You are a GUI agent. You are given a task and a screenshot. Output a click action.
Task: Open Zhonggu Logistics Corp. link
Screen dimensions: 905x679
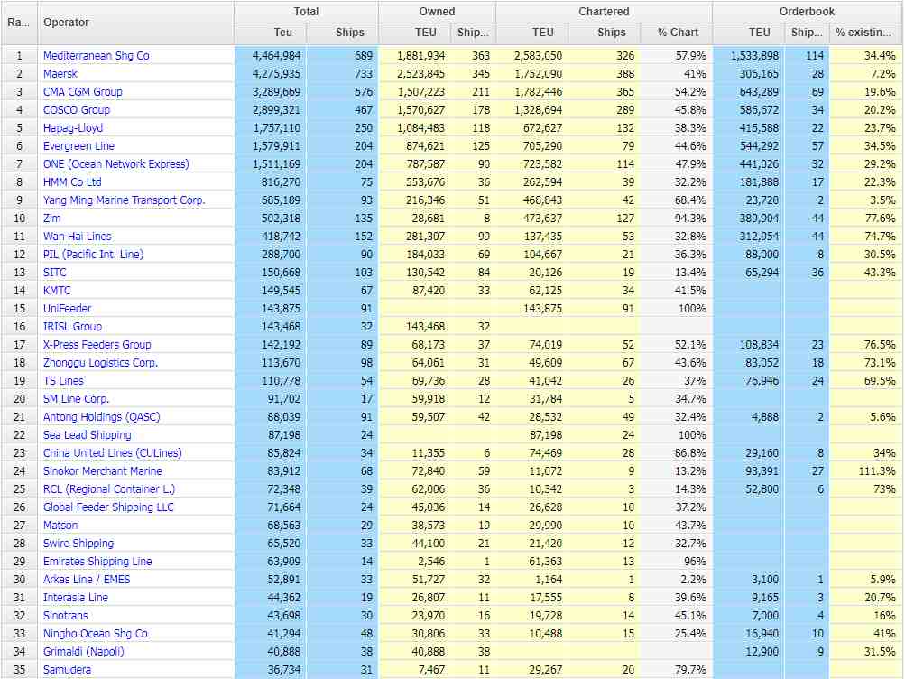coord(100,362)
